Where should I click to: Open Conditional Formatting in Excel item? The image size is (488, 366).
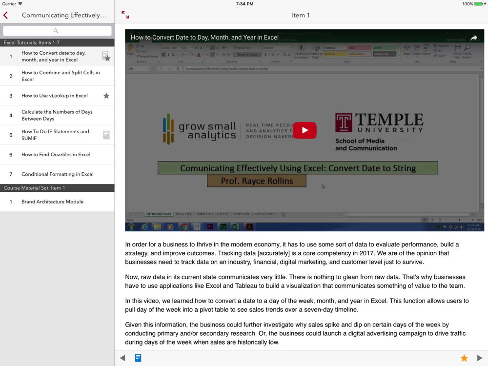pyautogui.click(x=57, y=174)
